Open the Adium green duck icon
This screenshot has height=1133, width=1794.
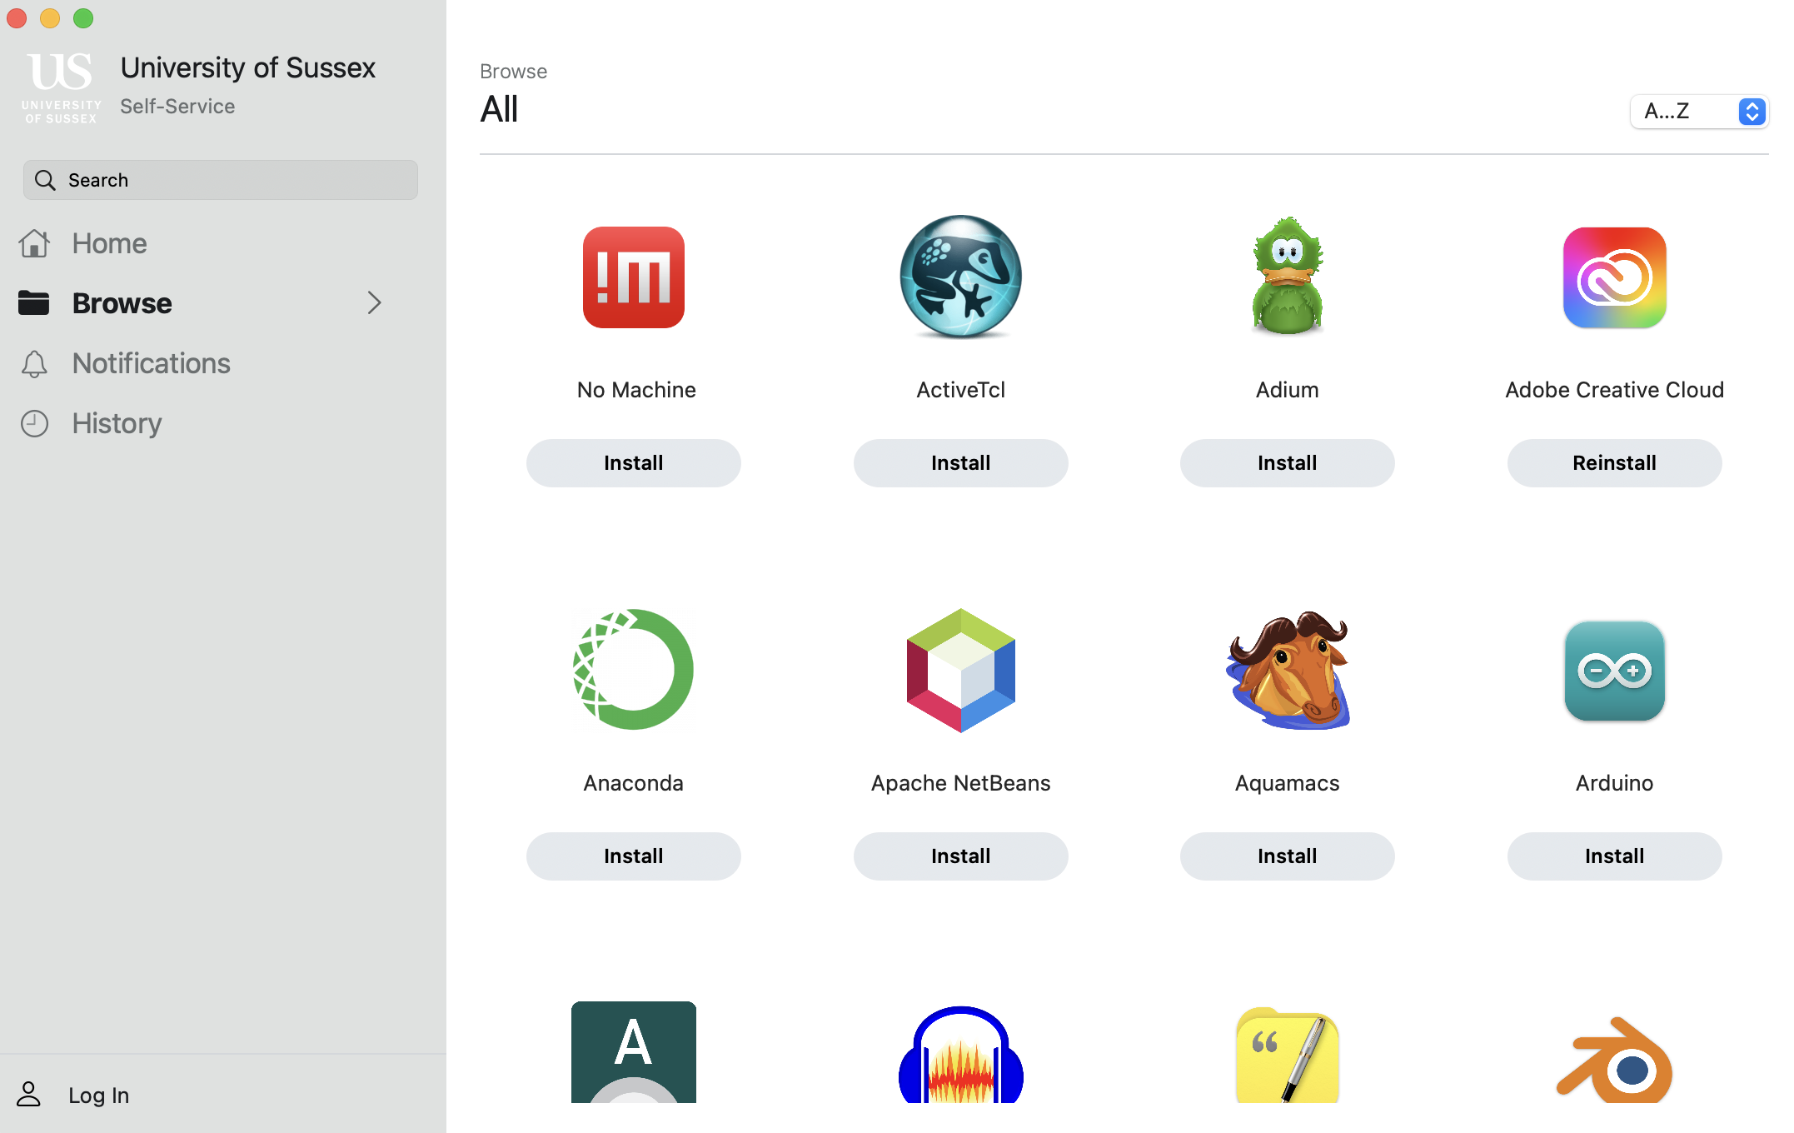[x=1287, y=276]
